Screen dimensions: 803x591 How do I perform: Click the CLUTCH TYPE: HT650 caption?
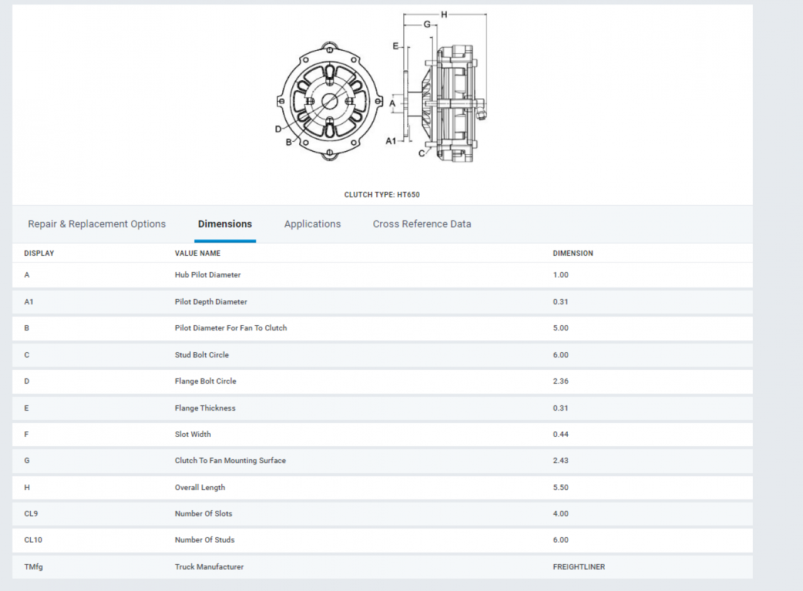coord(382,195)
